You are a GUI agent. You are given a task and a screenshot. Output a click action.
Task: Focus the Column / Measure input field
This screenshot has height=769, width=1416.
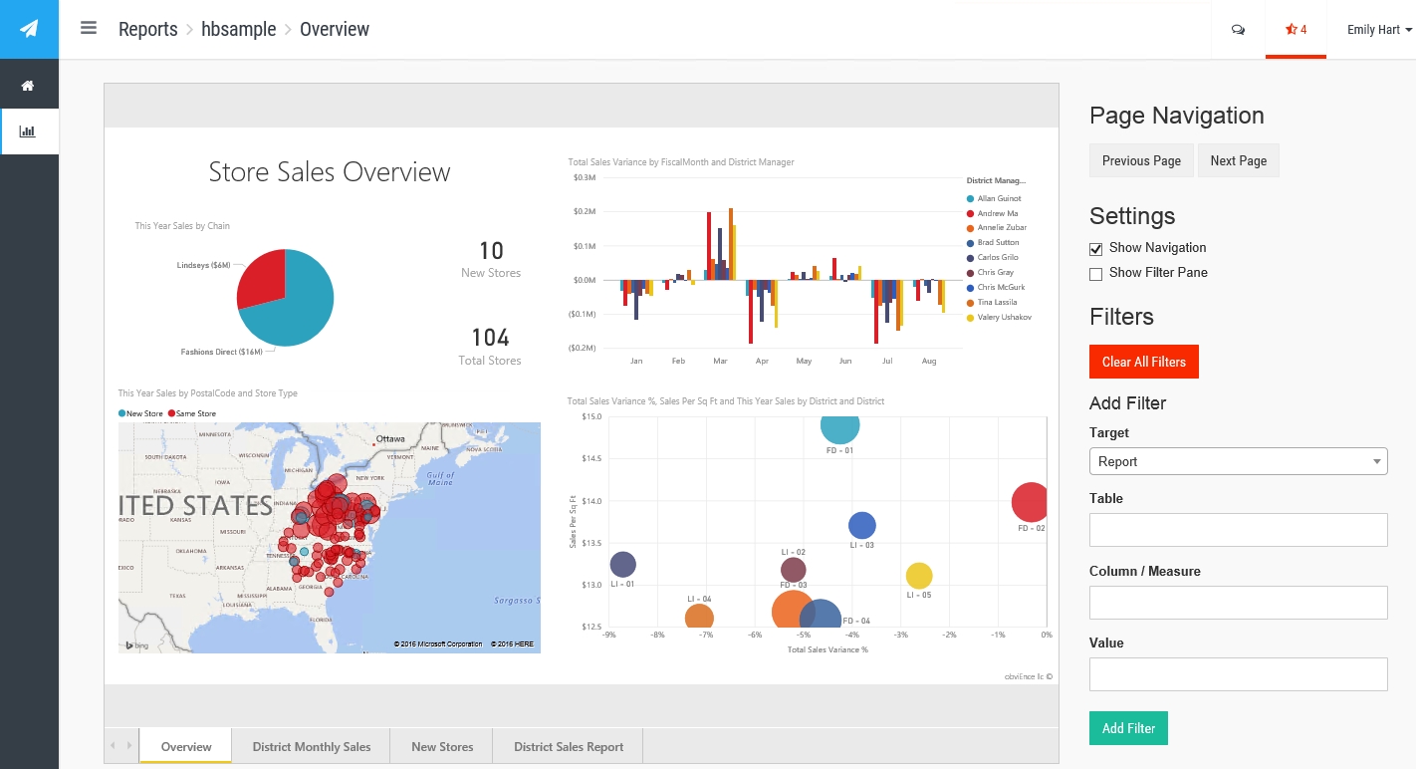coord(1238,603)
